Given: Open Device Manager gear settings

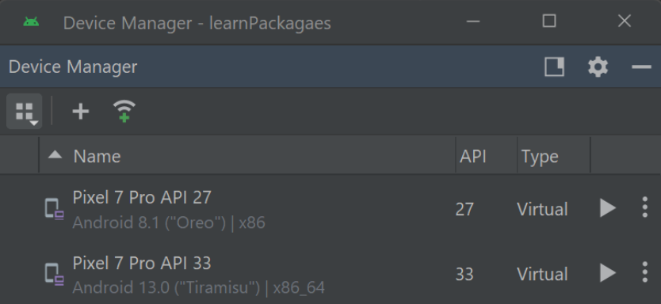Looking at the screenshot, I should coord(598,67).
